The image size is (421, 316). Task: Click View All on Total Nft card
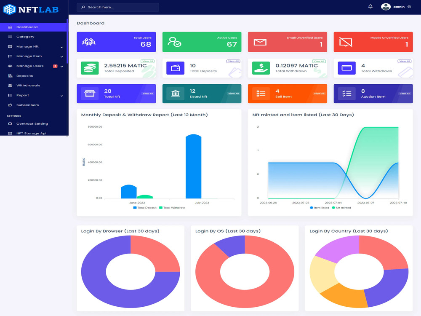tap(148, 94)
